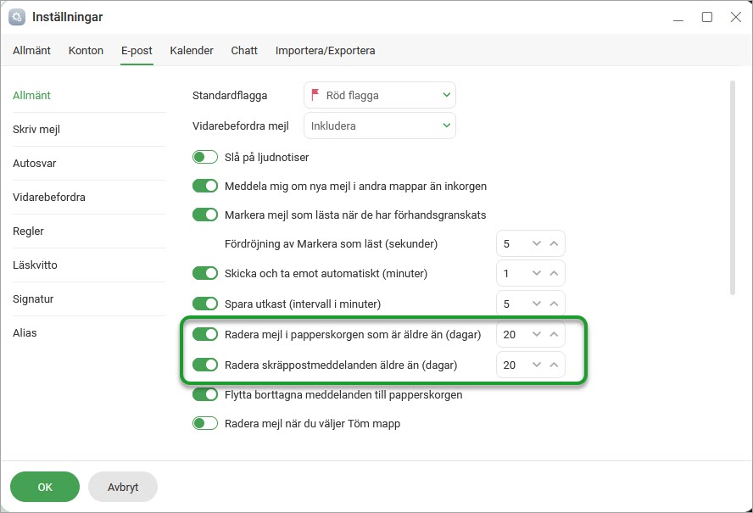The image size is (753, 513).
Task: Increase the mark-as-read delay seconds value
Action: (554, 243)
